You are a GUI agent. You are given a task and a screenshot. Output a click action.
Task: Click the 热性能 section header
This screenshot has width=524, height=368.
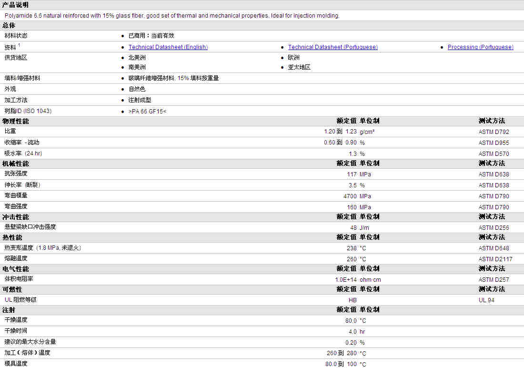pyautogui.click(x=12, y=237)
